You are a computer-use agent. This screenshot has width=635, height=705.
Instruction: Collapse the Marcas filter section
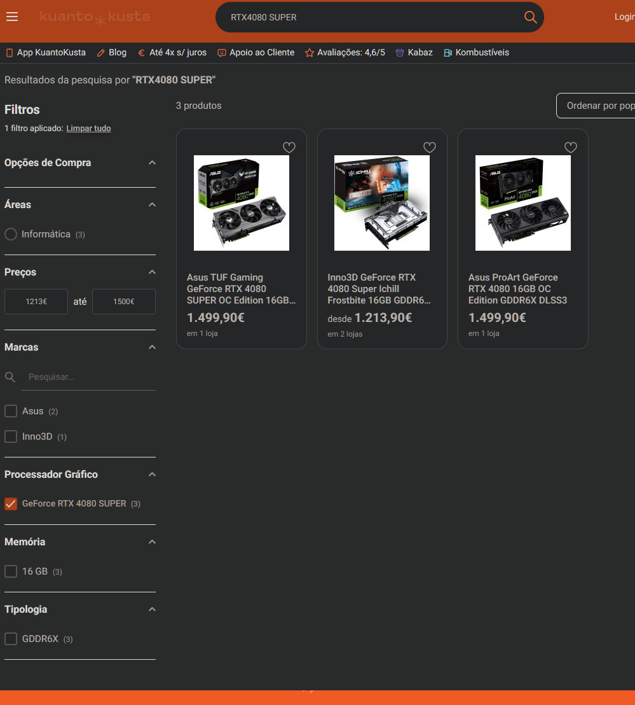click(153, 347)
